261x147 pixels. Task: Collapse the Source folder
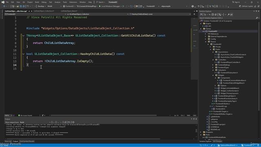pos(206,42)
